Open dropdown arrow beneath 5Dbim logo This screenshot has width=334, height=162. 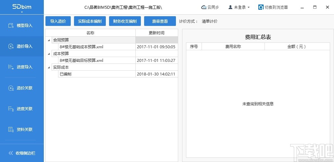click(22, 12)
